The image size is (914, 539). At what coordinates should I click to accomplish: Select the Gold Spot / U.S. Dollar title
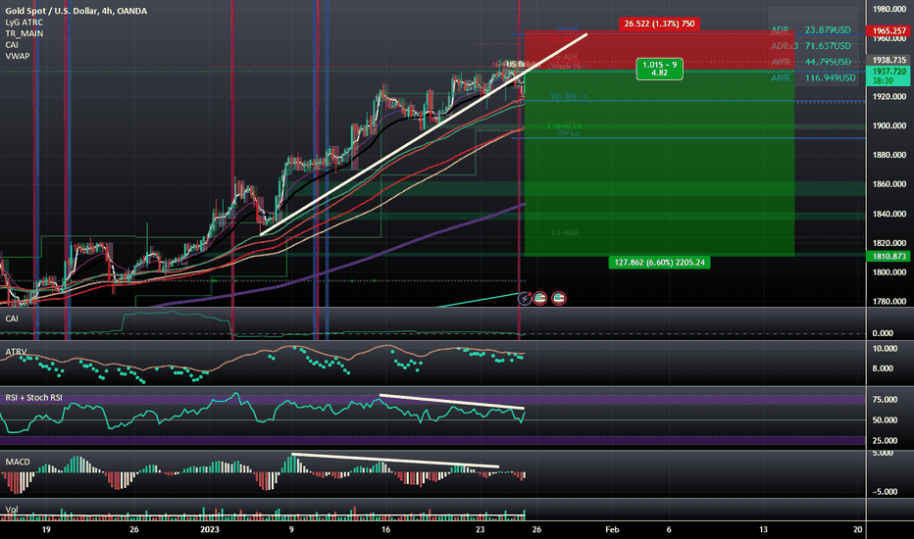click(76, 11)
